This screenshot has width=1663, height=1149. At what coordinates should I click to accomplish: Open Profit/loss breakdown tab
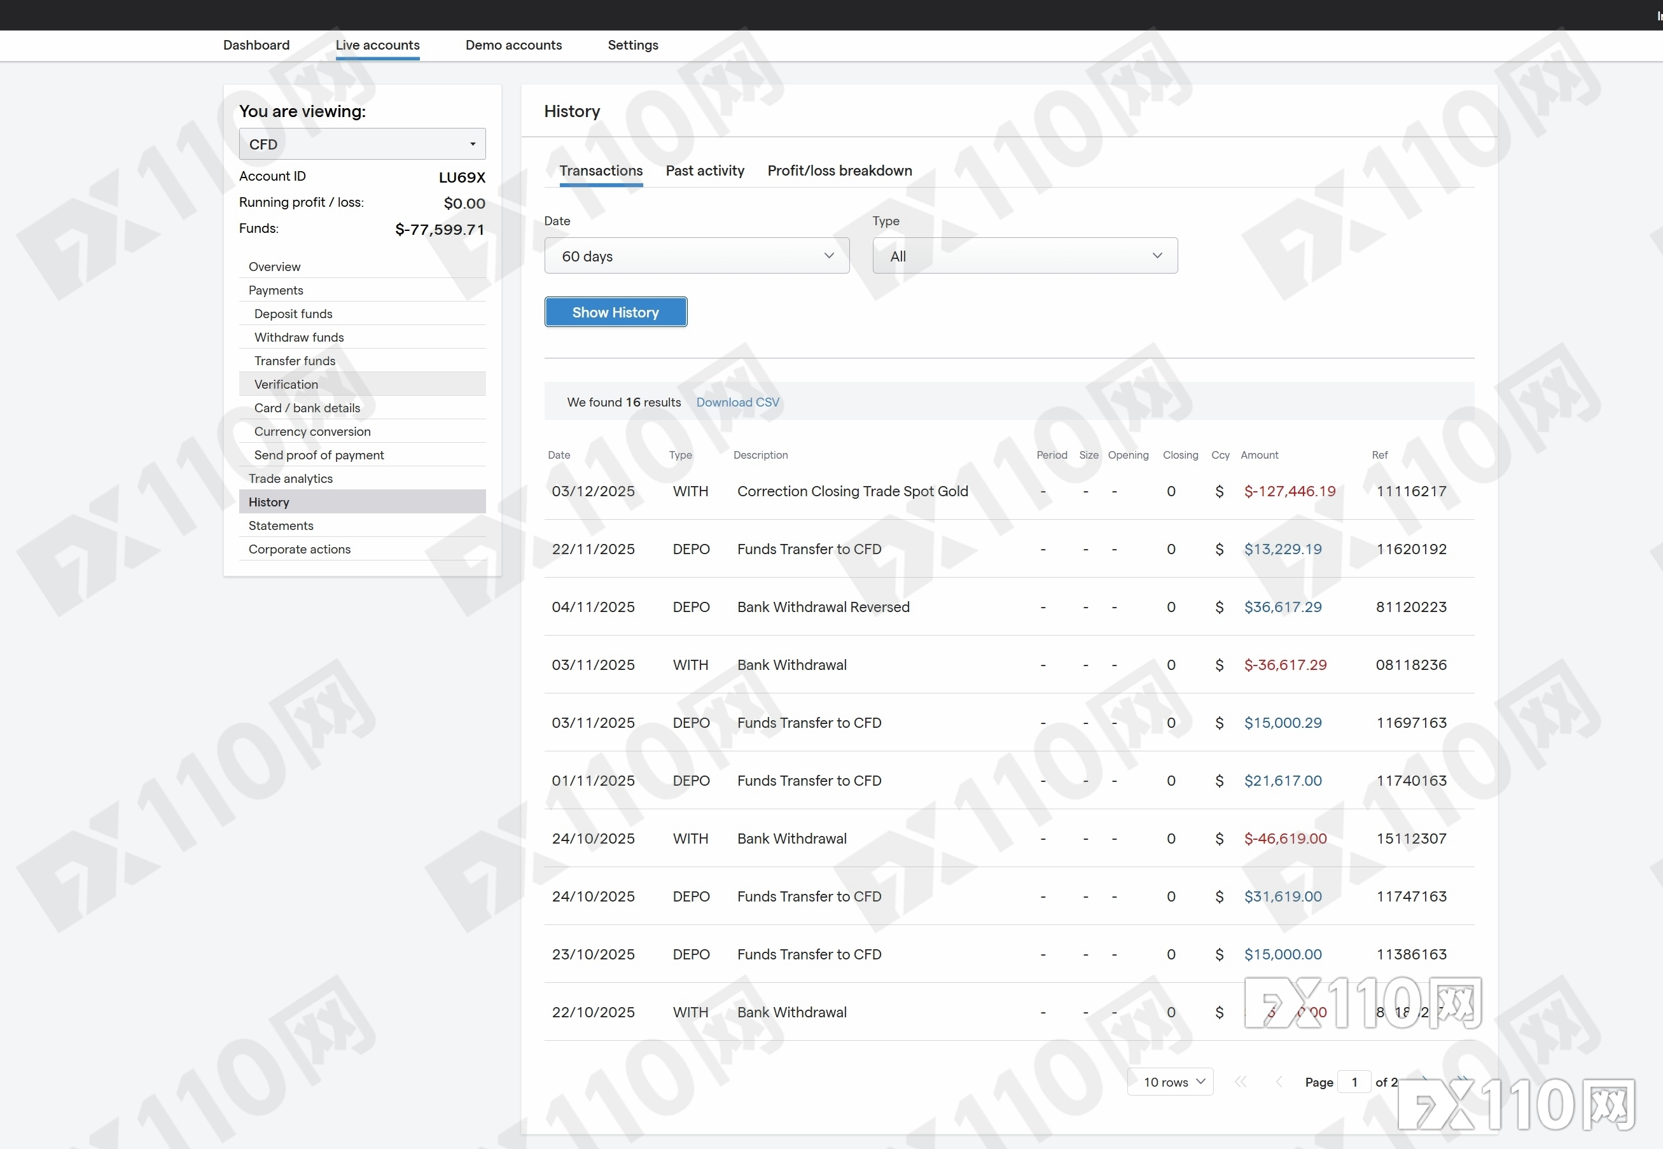click(839, 171)
